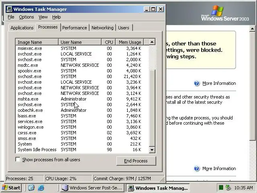Click the End Process button
The width and height of the screenshot is (257, 193).
[x=136, y=161]
